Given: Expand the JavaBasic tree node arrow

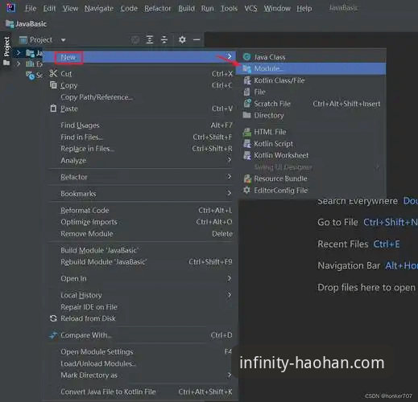Looking at the screenshot, I should pyautogui.click(x=19, y=52).
